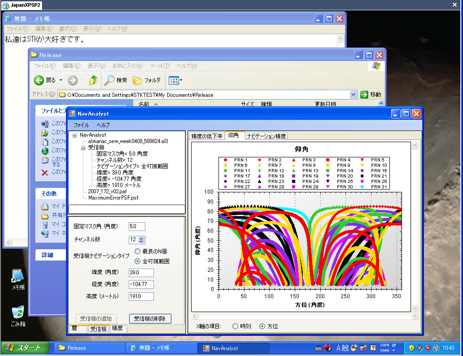The height and width of the screenshot is (356, 463).
Task: Open Search (検索) in the Release toolbar
Action: tap(116, 80)
